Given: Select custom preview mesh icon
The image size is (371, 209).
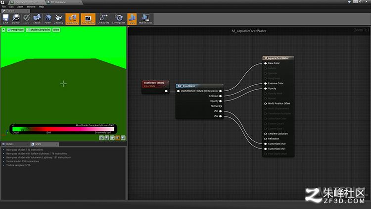Looking at the screenshot, I should (123, 138).
